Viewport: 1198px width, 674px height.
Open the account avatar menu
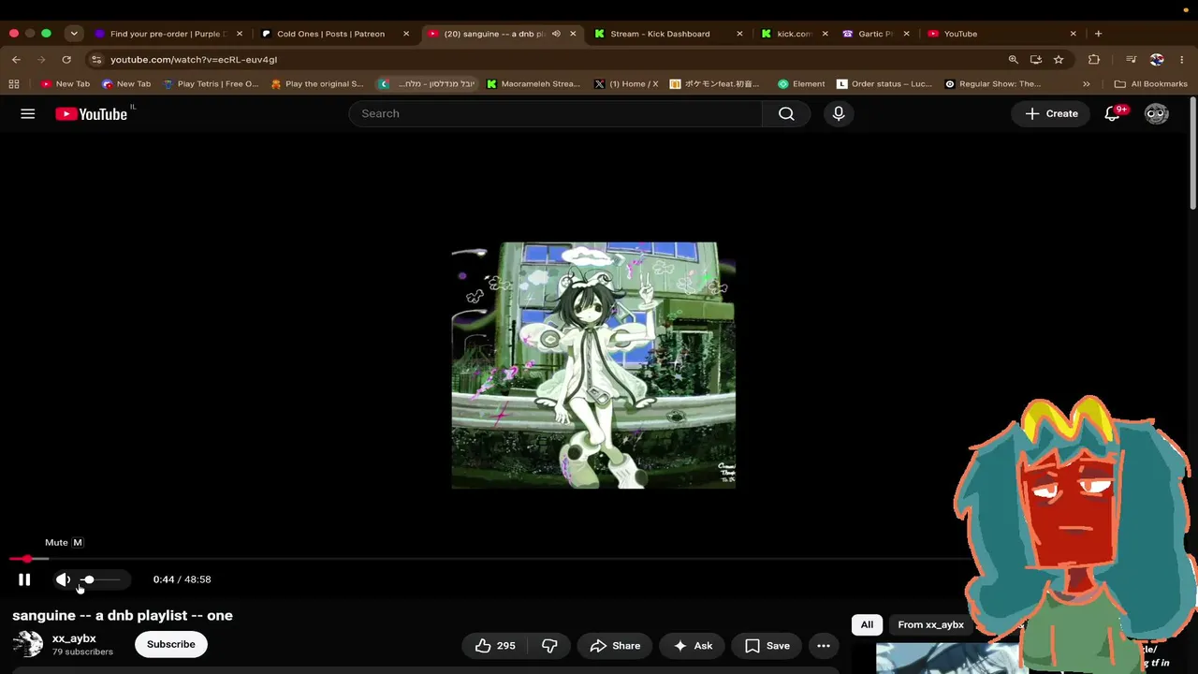[x=1157, y=113]
